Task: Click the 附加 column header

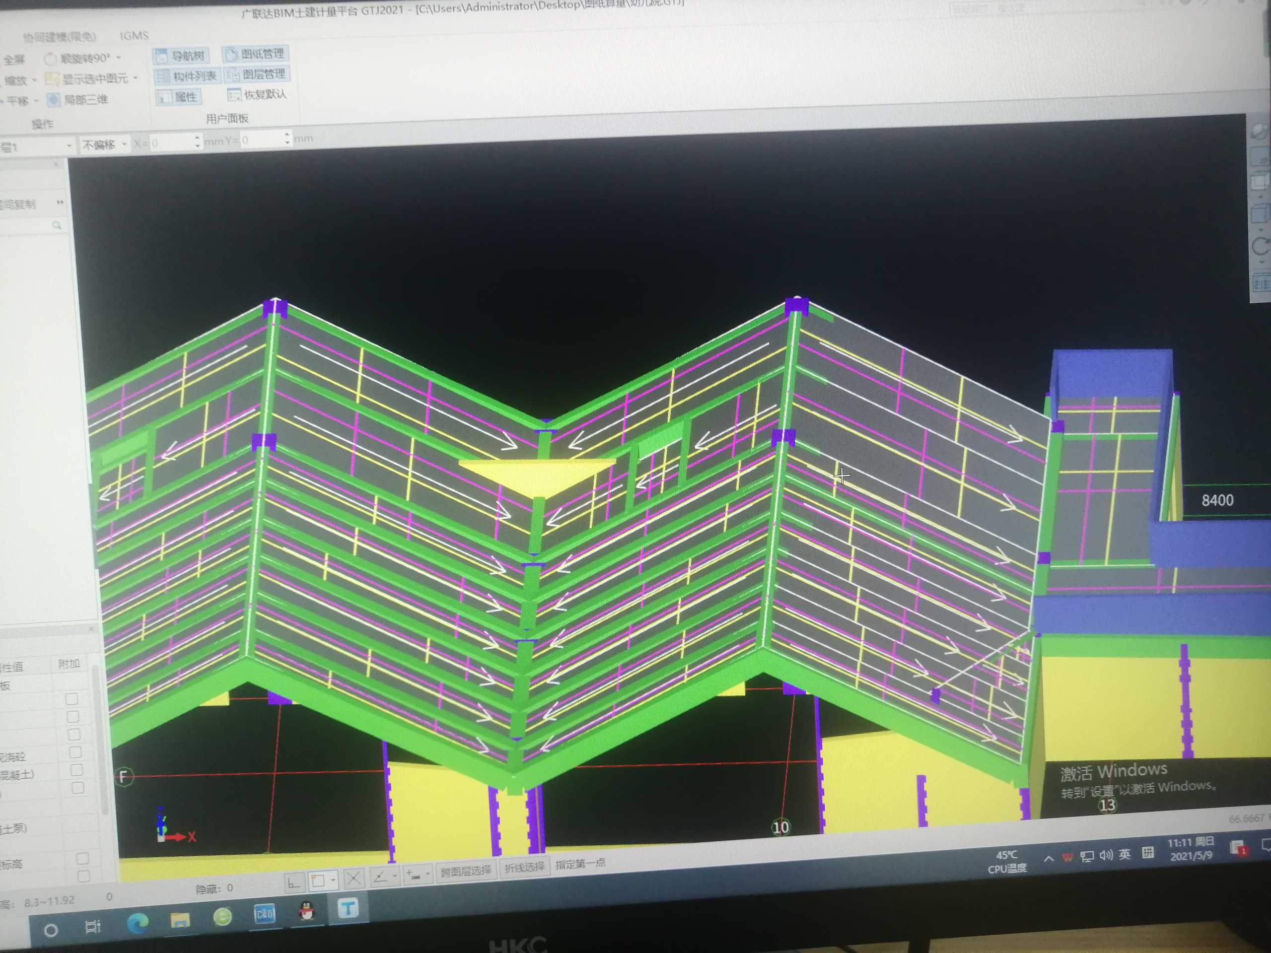Action: pyautogui.click(x=69, y=664)
